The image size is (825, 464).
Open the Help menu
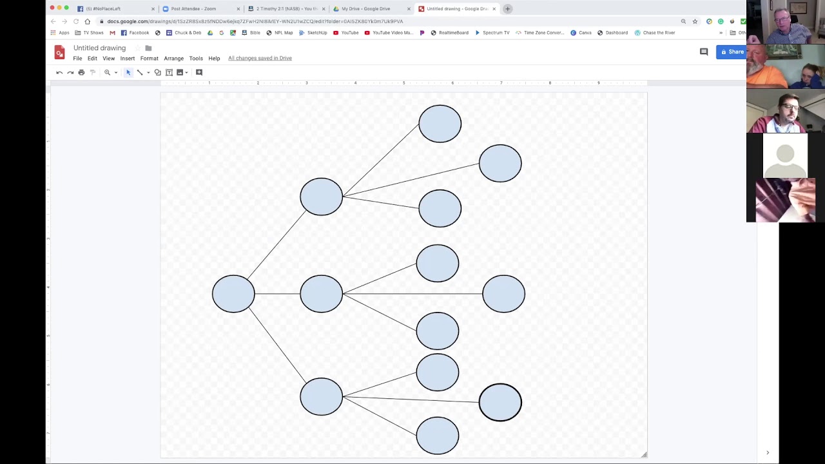214,58
